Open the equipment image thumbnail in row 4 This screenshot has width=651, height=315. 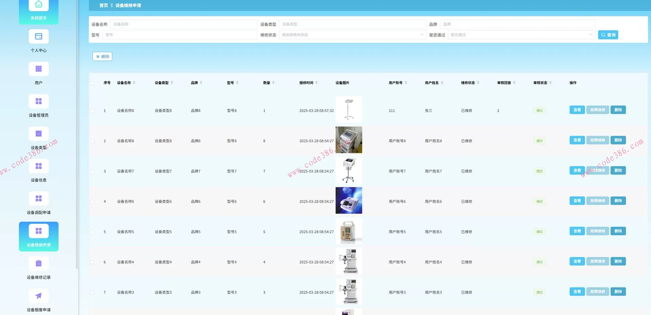coord(349,201)
